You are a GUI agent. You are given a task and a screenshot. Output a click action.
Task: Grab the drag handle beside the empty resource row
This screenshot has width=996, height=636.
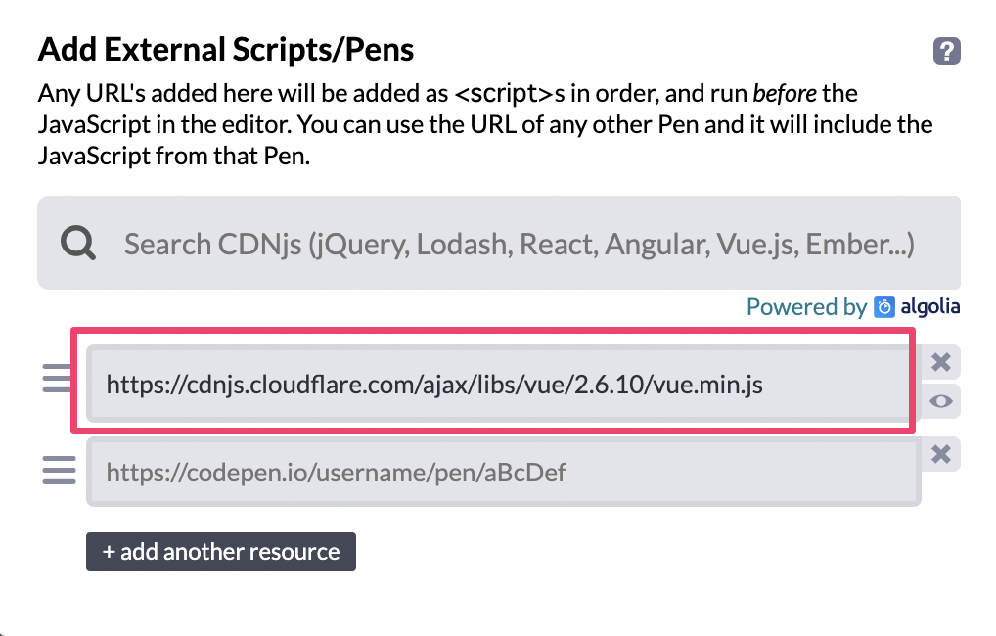click(59, 472)
